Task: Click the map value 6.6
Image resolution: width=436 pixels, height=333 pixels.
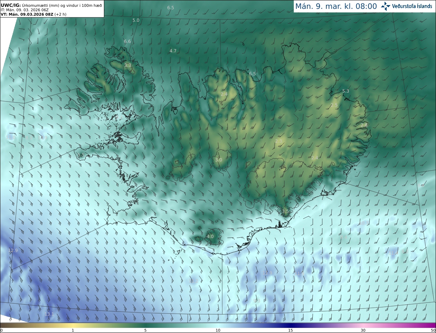Action: pos(127,41)
